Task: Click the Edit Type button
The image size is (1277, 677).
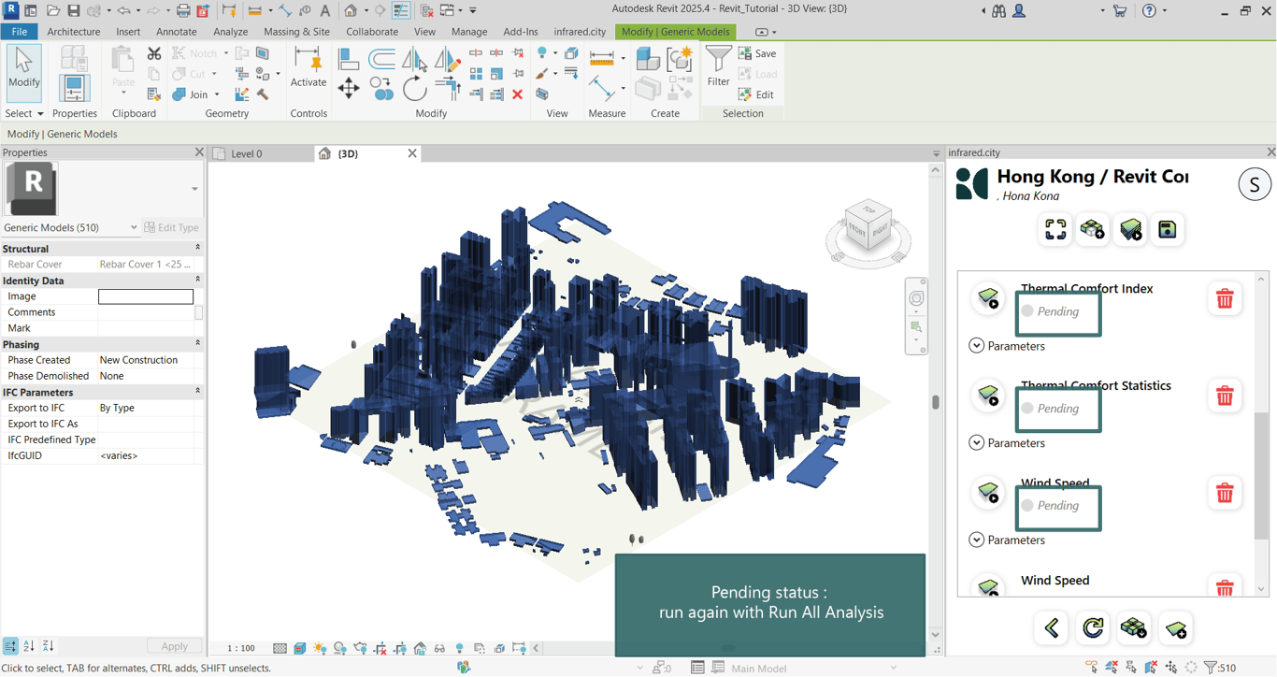Action: (172, 227)
